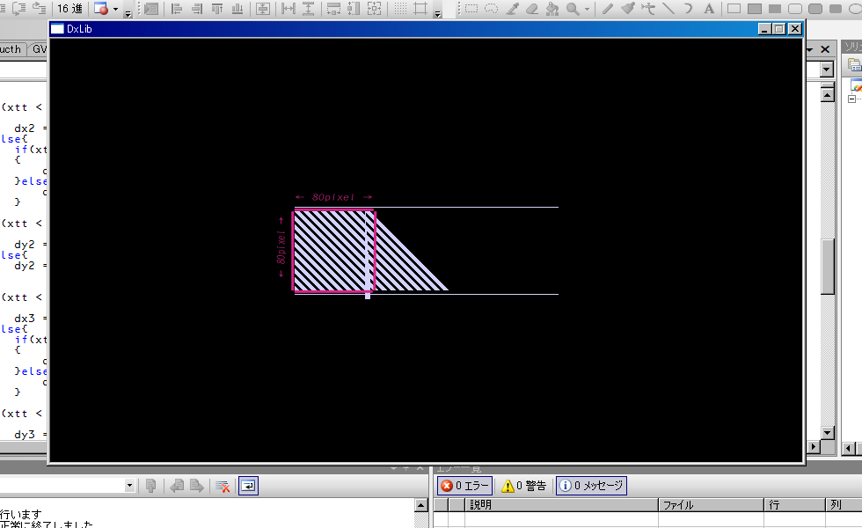Select the rectangle selection tool
The height and width of the screenshot is (528, 862).
(x=471, y=9)
